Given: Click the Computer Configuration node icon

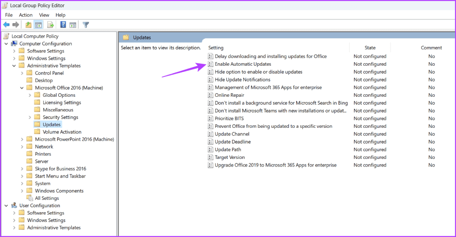Looking at the screenshot, I should [14, 43].
